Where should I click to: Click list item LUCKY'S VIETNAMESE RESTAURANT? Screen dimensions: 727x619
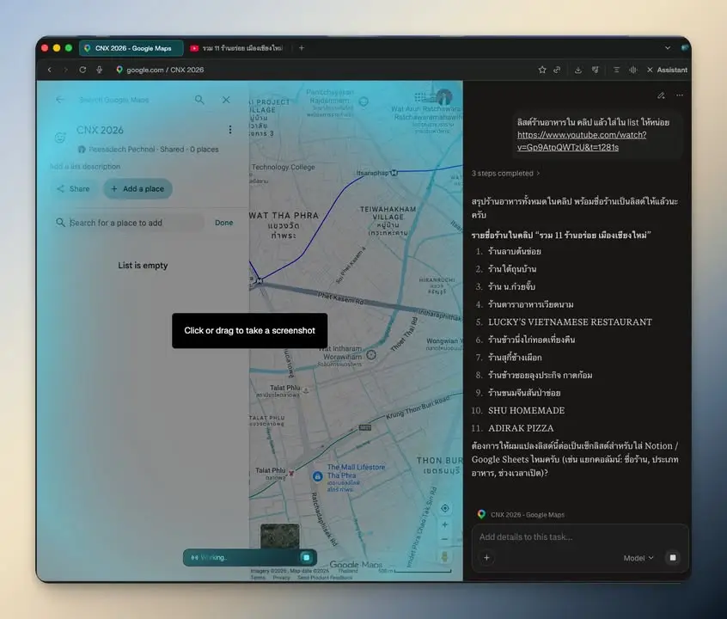pyautogui.click(x=570, y=322)
